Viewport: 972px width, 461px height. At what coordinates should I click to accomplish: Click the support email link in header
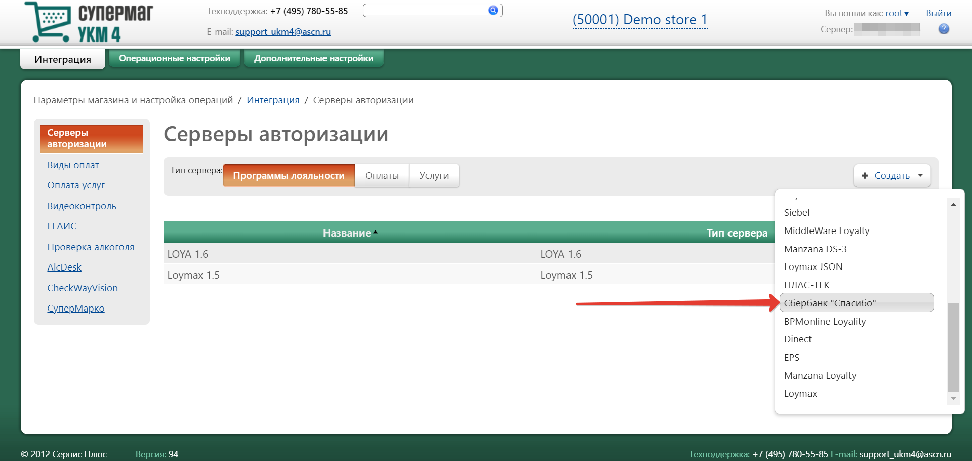[x=283, y=32]
